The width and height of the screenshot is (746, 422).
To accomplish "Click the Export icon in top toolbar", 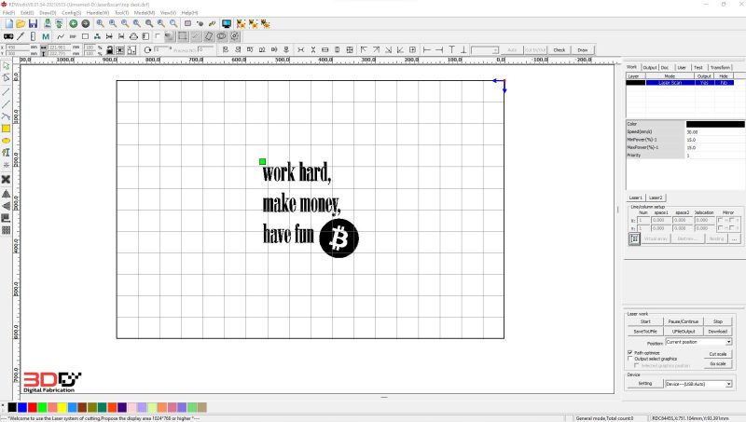I will [59, 24].
